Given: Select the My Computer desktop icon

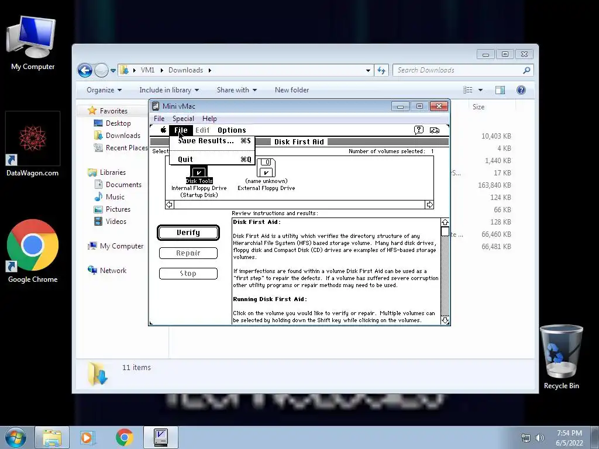Looking at the screenshot, I should coord(33,43).
